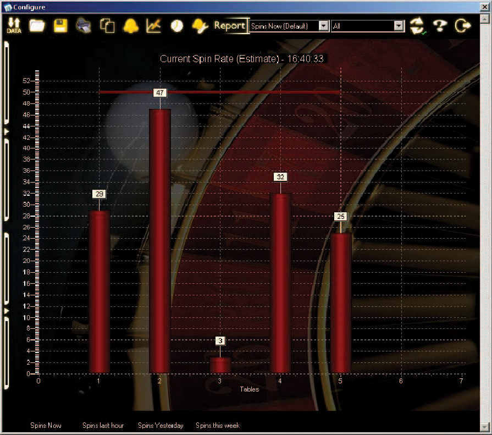
Task: Click the printer icon
Action: pyautogui.click(x=84, y=26)
